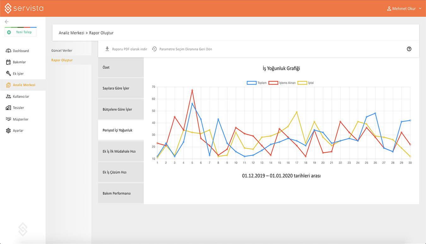The width and height of the screenshot is (426, 244).
Task: Click the Kullanıcılar people icon
Action: click(x=9, y=97)
